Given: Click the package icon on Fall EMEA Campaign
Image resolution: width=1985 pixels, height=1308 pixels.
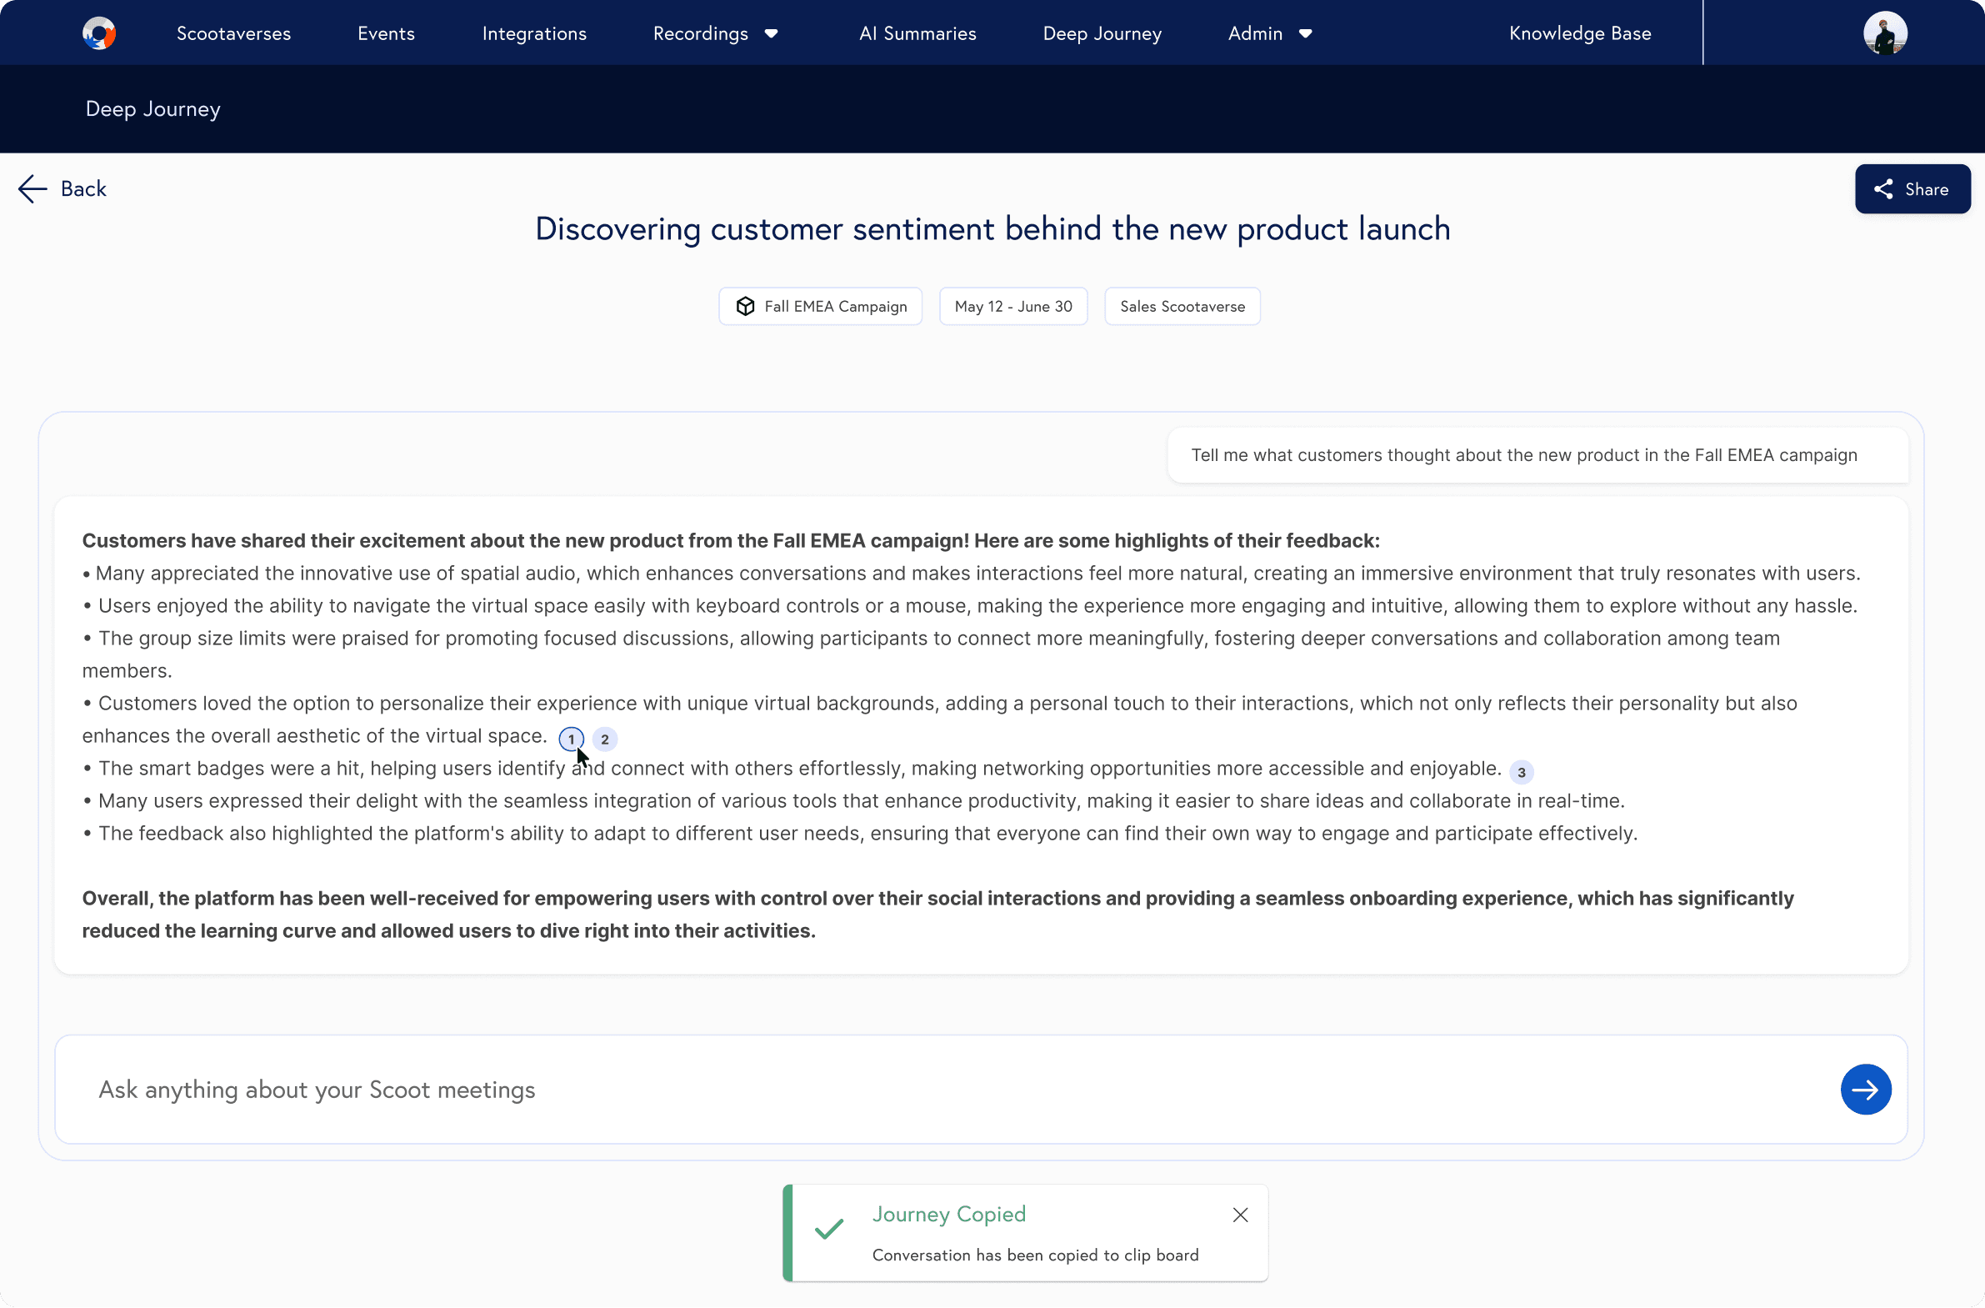Looking at the screenshot, I should click(x=745, y=306).
